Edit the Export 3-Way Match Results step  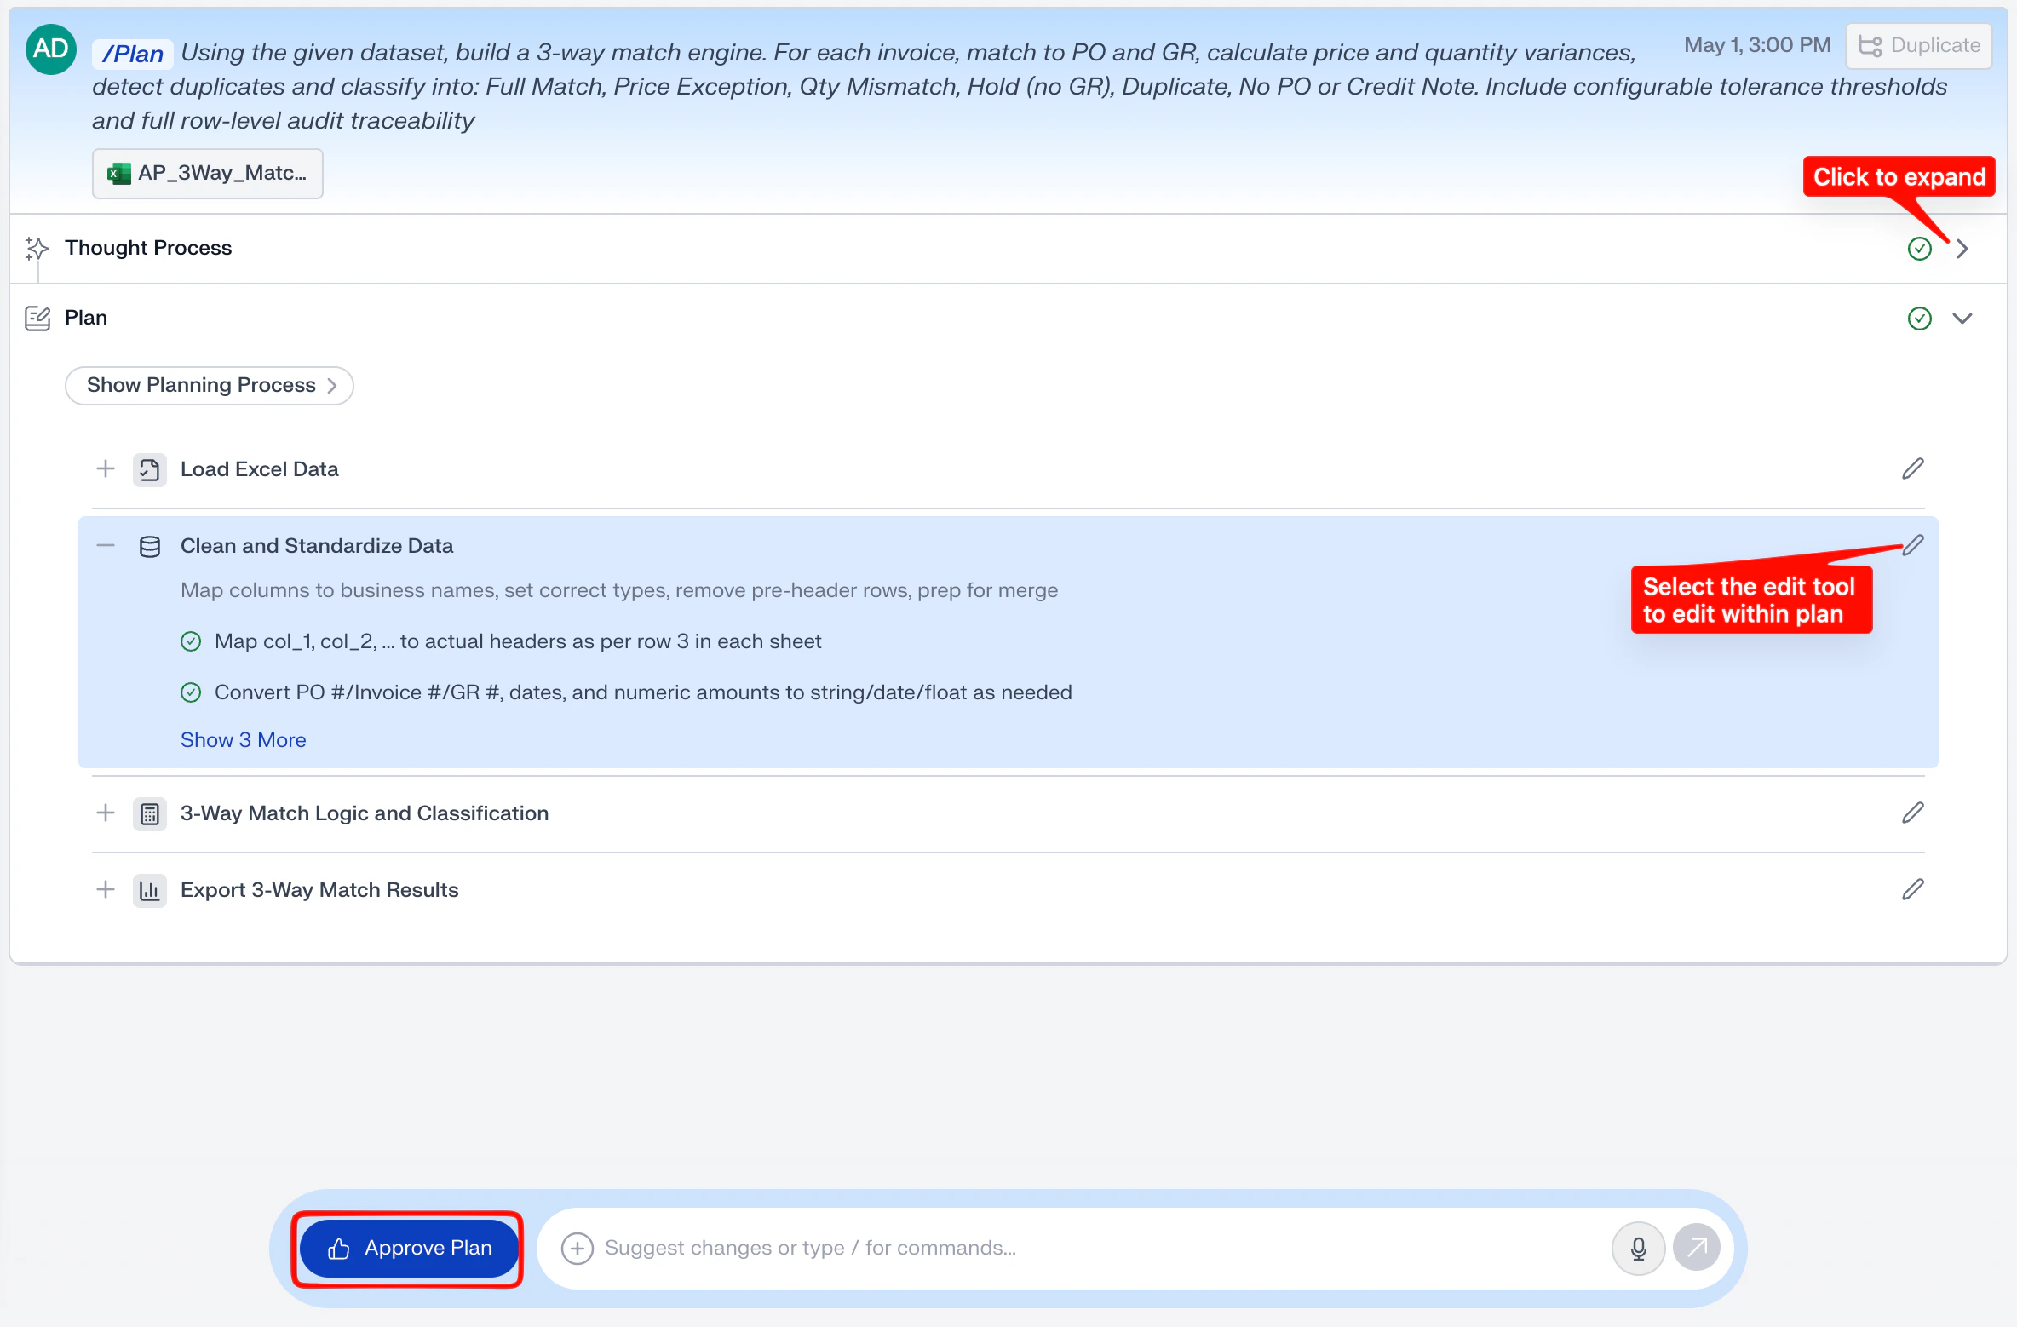pyautogui.click(x=1913, y=889)
